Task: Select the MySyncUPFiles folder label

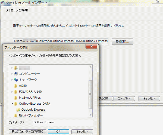Action: pyautogui.click(x=30, y=98)
